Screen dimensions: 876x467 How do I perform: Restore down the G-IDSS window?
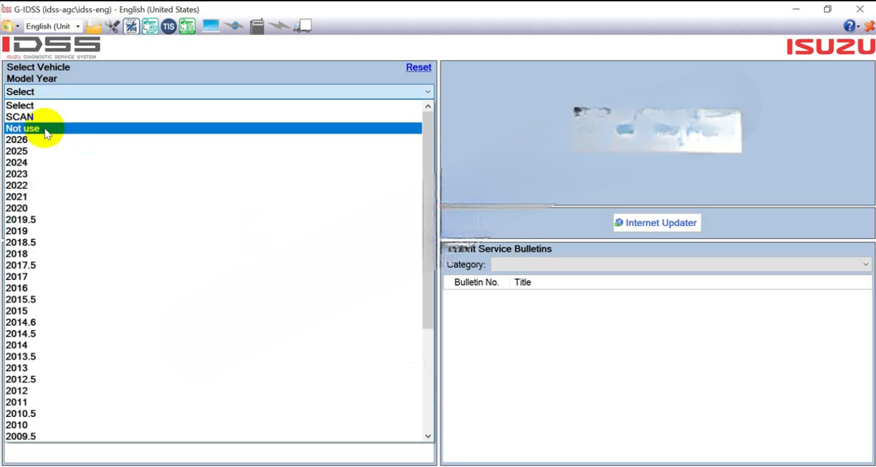pos(828,9)
